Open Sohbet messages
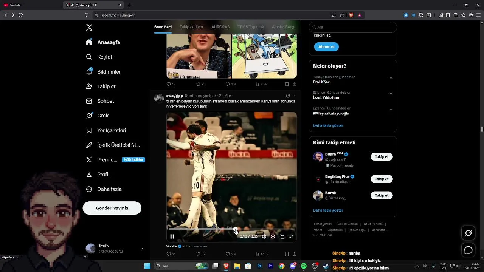Viewport: 484px width, 272px height. click(100, 101)
